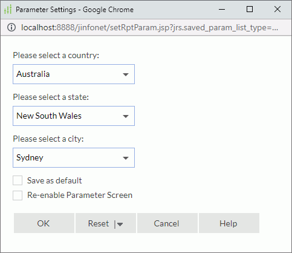The width and height of the screenshot is (292, 253).
Task: Cancel the Parameter Settings dialog
Action: 167,223
